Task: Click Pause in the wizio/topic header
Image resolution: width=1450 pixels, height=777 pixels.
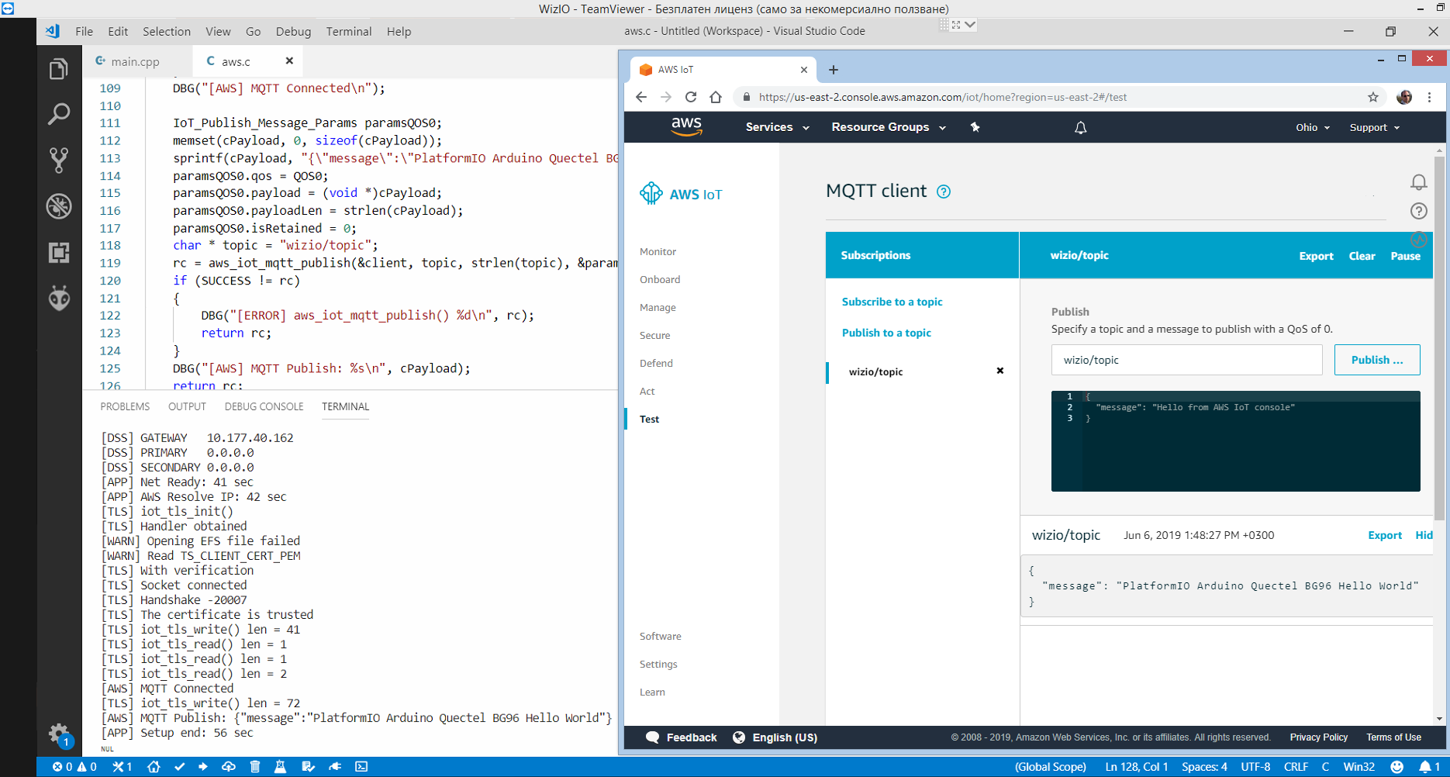Action: [x=1406, y=256]
